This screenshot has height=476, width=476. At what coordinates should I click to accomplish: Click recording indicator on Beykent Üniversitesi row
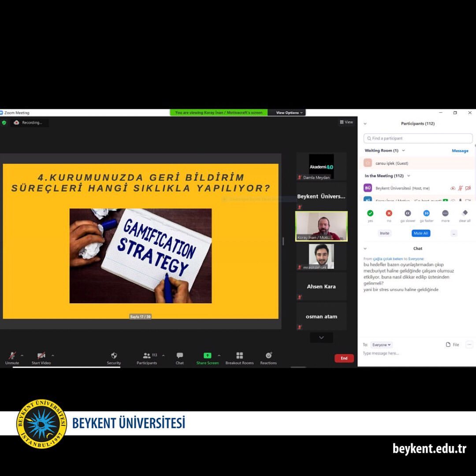click(453, 188)
